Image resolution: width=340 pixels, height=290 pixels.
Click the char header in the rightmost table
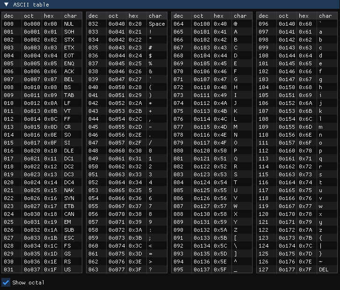(326, 16)
